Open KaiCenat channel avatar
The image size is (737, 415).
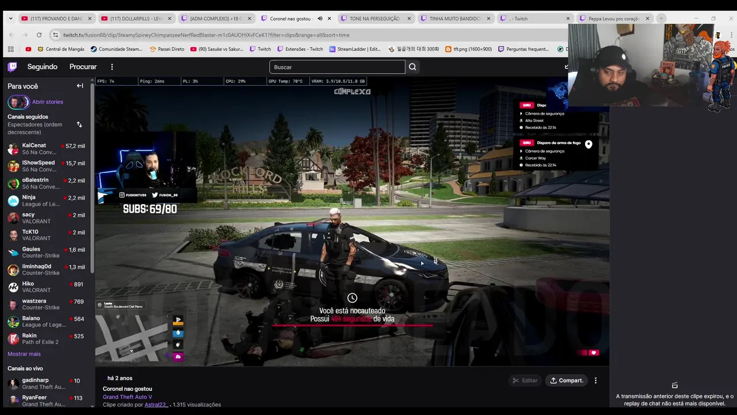pos(13,149)
